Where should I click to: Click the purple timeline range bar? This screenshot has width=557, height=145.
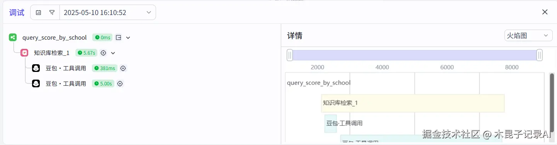pyautogui.click(x=414, y=55)
